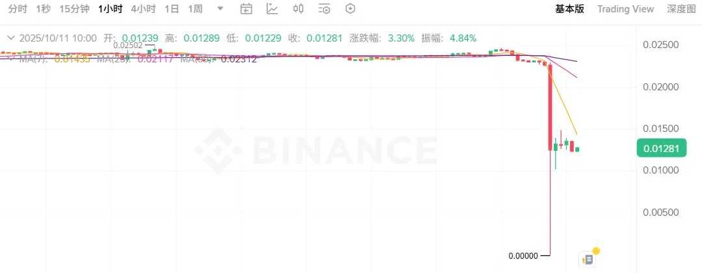Image resolution: width=702 pixels, height=273 pixels.
Task: Open the calendar date picker icon
Action: point(246,8)
